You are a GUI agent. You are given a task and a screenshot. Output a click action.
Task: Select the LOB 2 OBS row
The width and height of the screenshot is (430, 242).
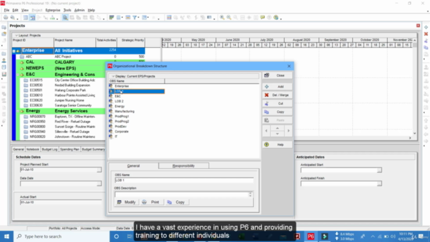(x=136, y=101)
